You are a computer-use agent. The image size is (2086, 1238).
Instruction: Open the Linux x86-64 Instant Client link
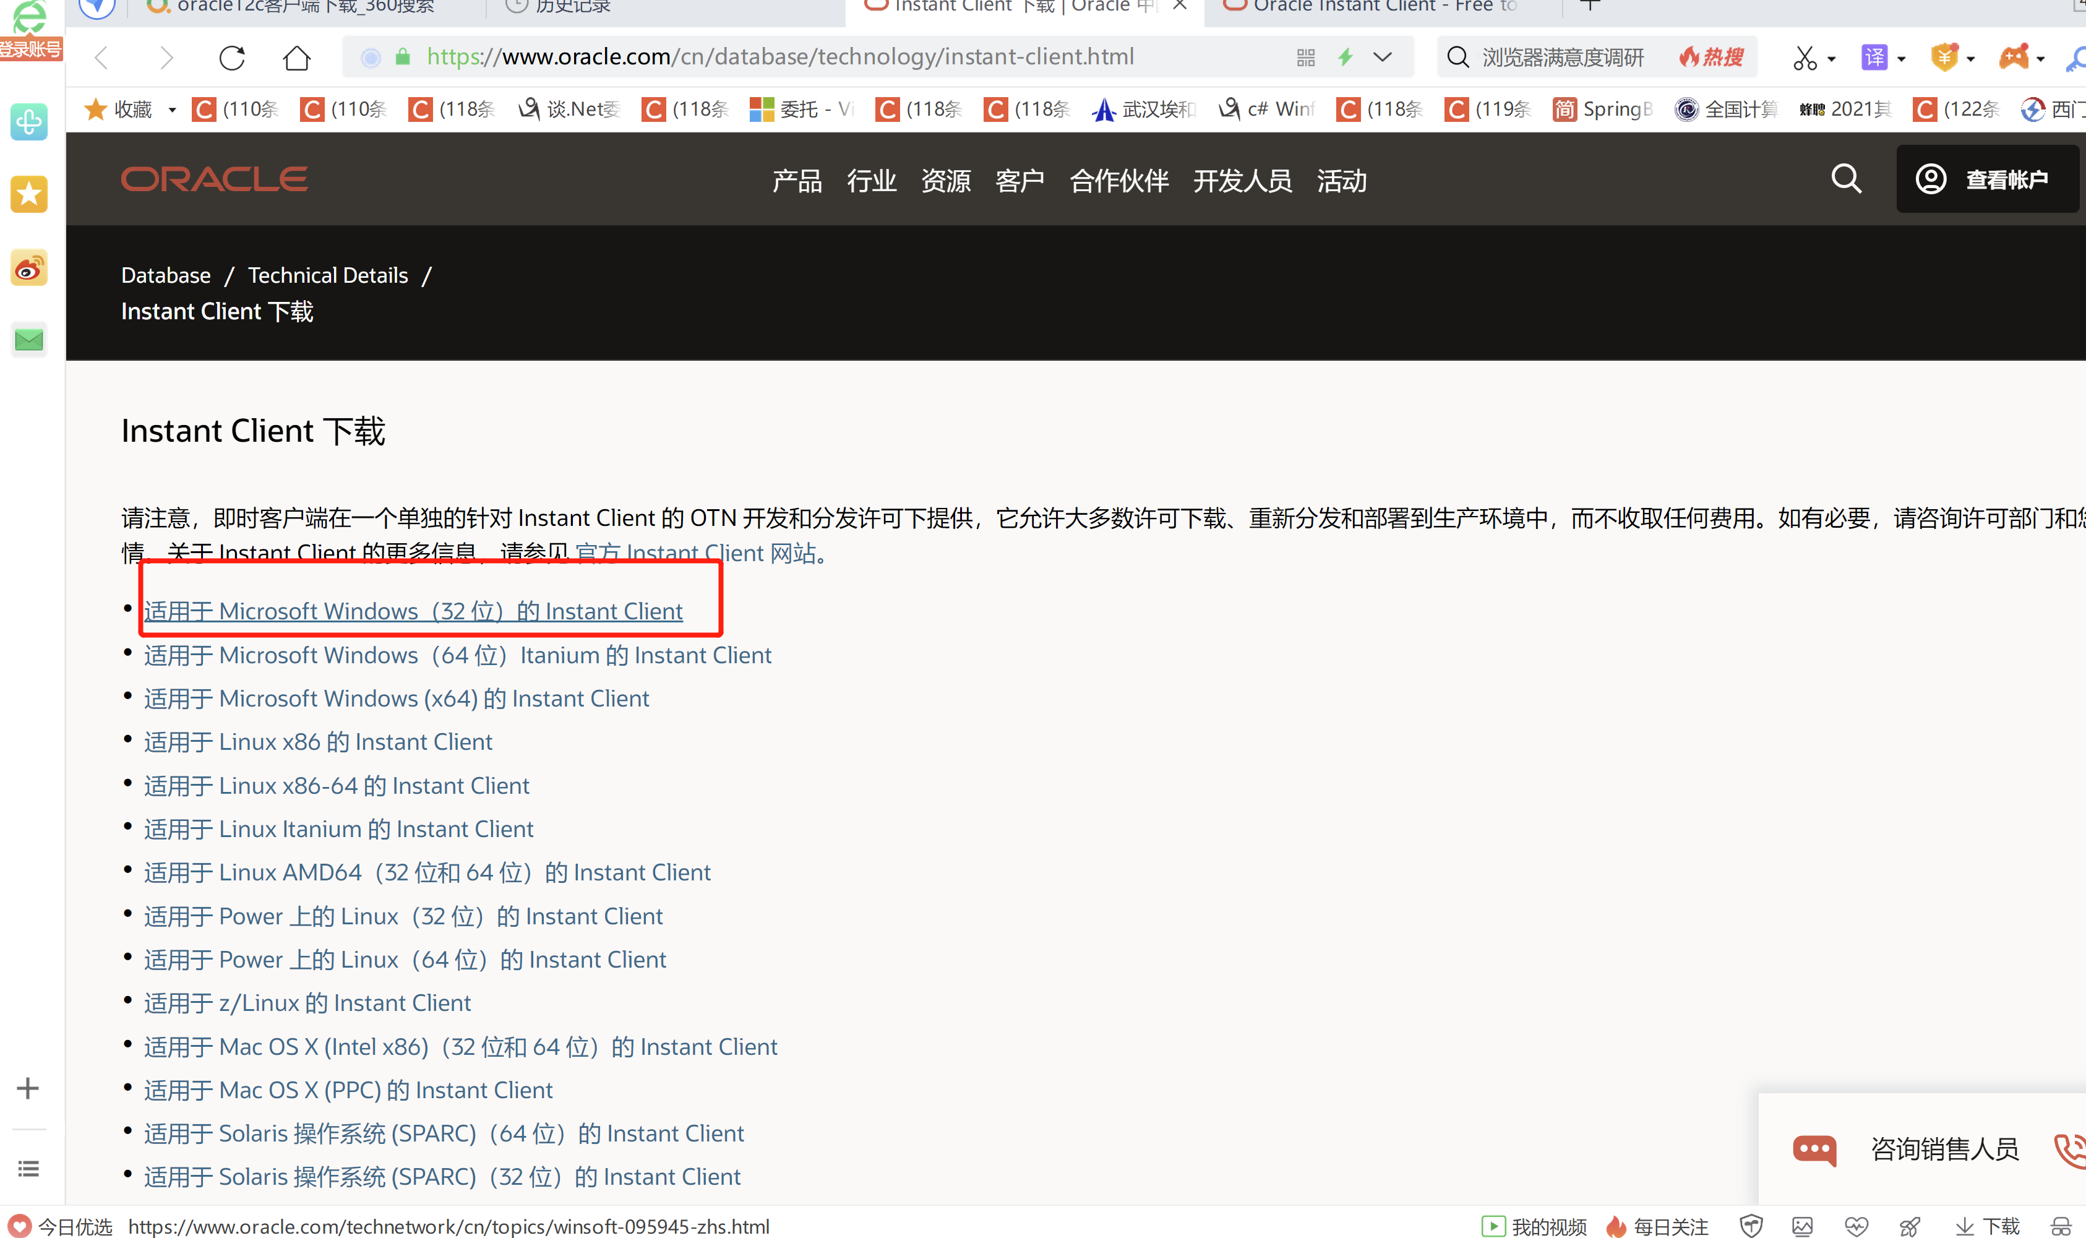(336, 786)
